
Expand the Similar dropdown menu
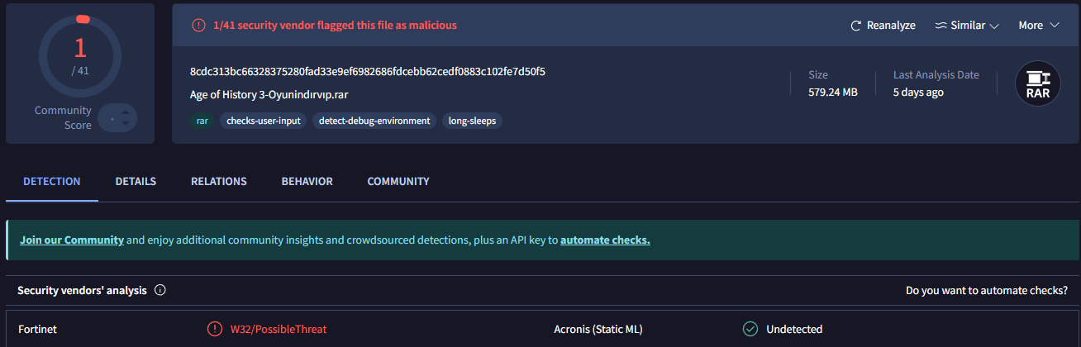click(967, 26)
